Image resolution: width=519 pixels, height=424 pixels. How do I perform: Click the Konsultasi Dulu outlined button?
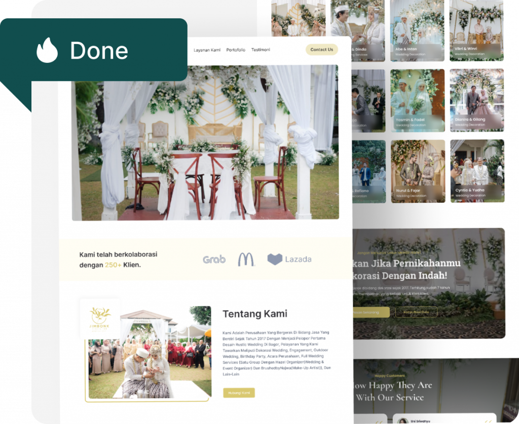click(416, 312)
